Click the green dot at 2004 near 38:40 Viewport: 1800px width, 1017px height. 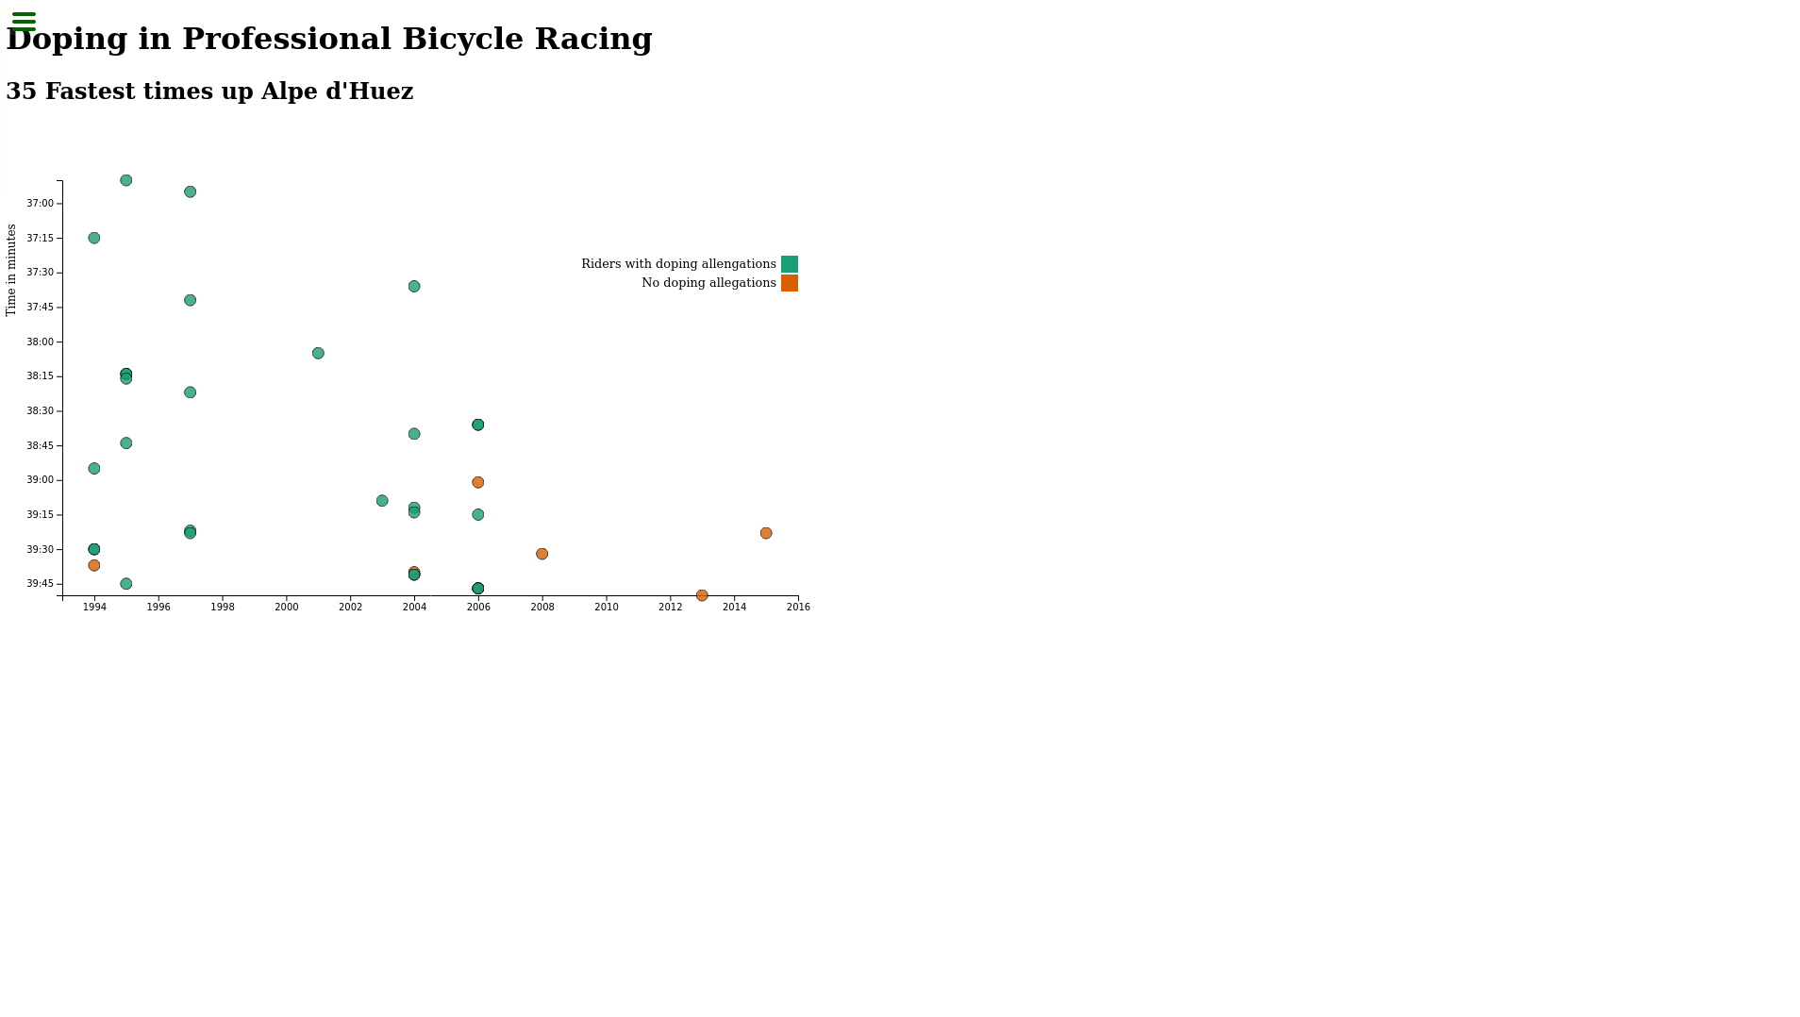(x=414, y=434)
